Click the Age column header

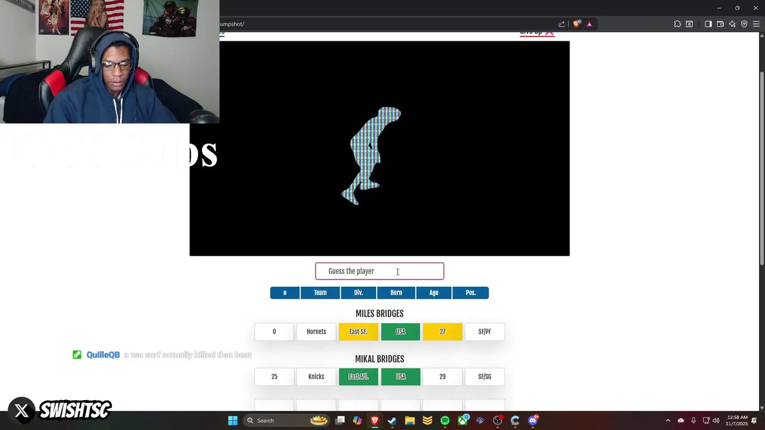click(434, 293)
